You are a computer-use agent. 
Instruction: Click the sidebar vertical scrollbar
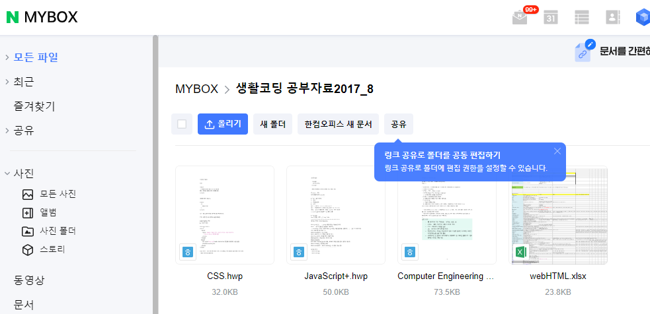(155, 173)
